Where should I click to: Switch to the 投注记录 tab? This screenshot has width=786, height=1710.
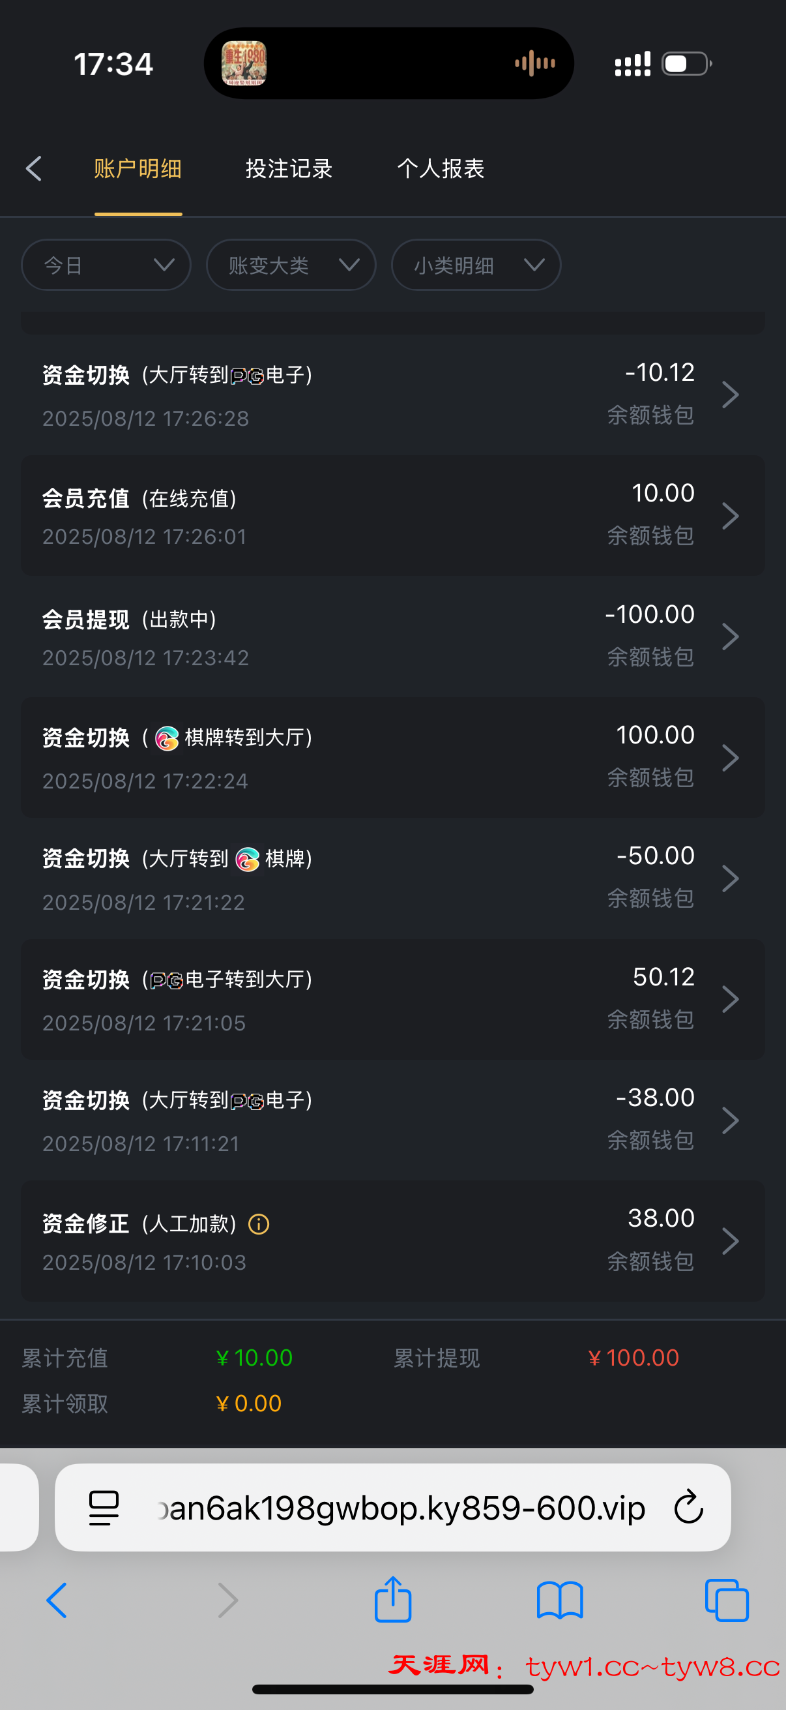(x=289, y=169)
